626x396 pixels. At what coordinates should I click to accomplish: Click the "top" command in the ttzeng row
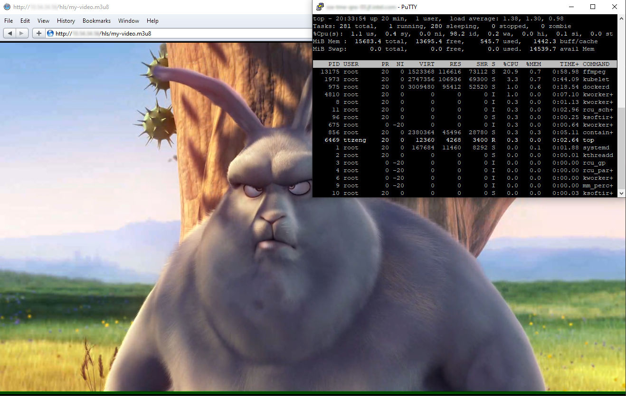click(x=588, y=140)
